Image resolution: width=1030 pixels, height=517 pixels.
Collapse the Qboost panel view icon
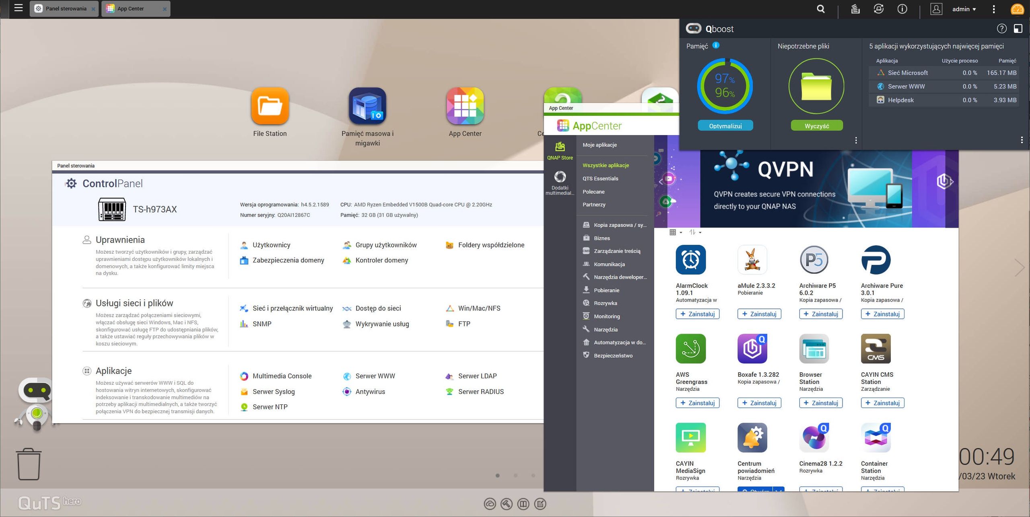click(x=1018, y=29)
